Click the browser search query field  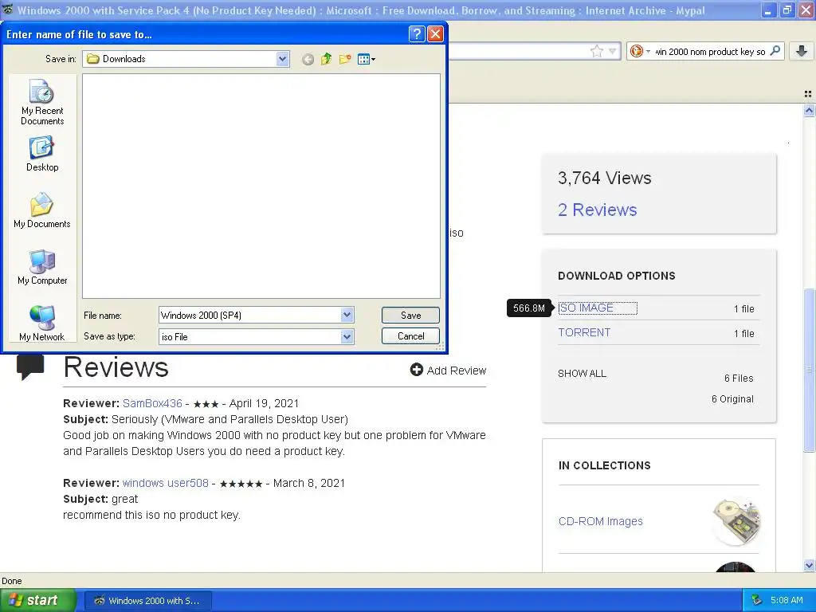710,52
